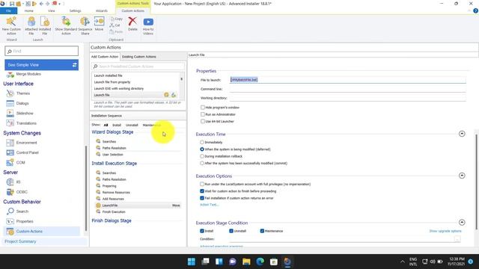The image size is (479, 269).
Task: Uncheck the Install stage condition
Action: pyautogui.click(x=202, y=231)
